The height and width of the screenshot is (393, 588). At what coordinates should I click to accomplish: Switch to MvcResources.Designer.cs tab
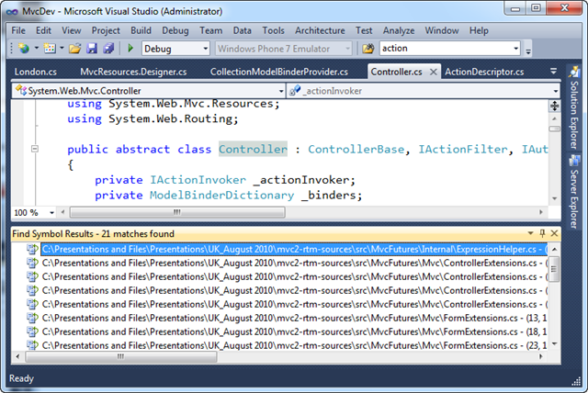point(133,72)
